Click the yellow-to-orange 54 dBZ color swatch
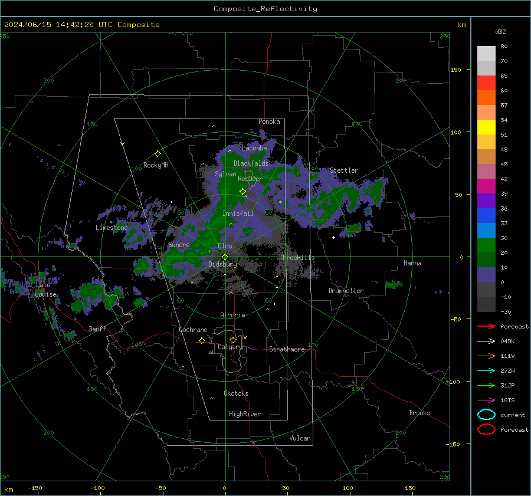531x496 pixels. (486, 127)
